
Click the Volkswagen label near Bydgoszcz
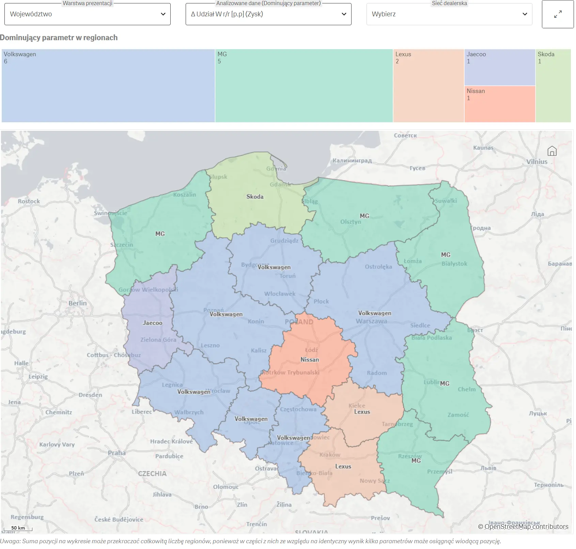pos(274,267)
